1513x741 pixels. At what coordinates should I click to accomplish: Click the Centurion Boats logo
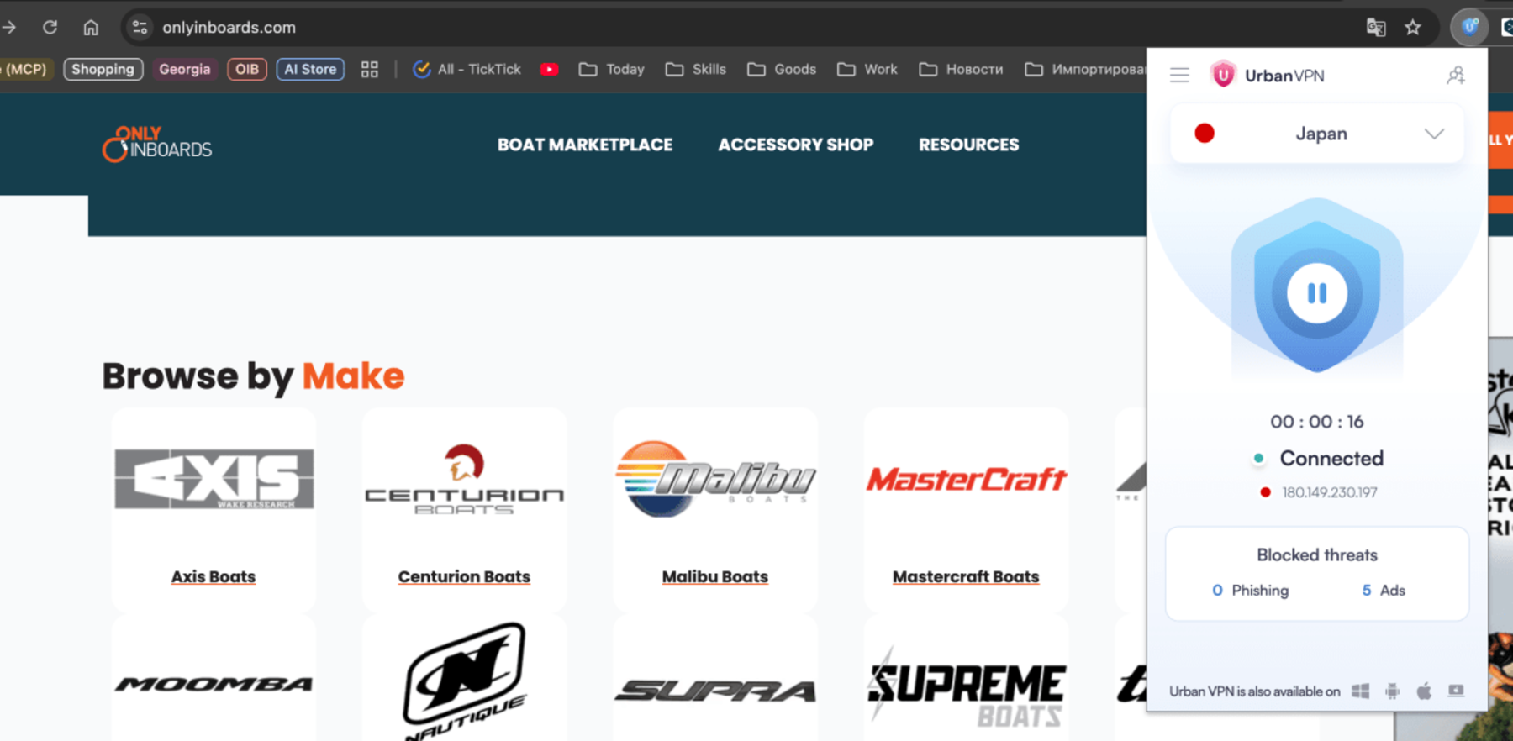click(x=464, y=479)
